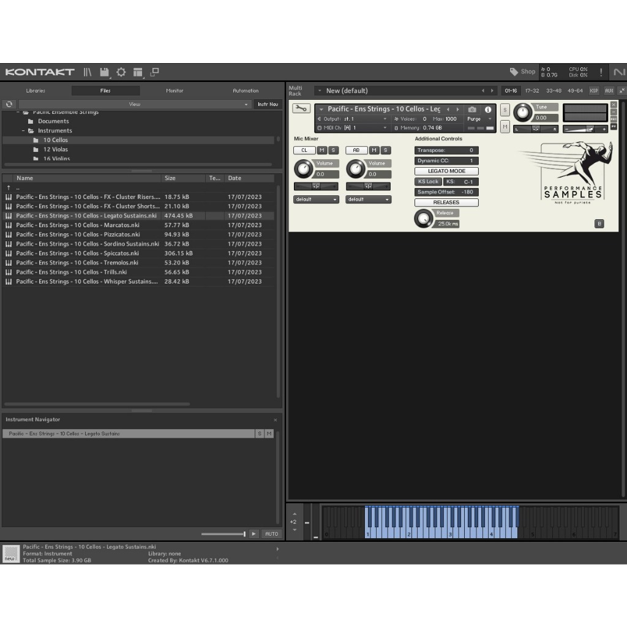Close the Instrument Navigator panel
The width and height of the screenshot is (627, 627).
[275, 420]
